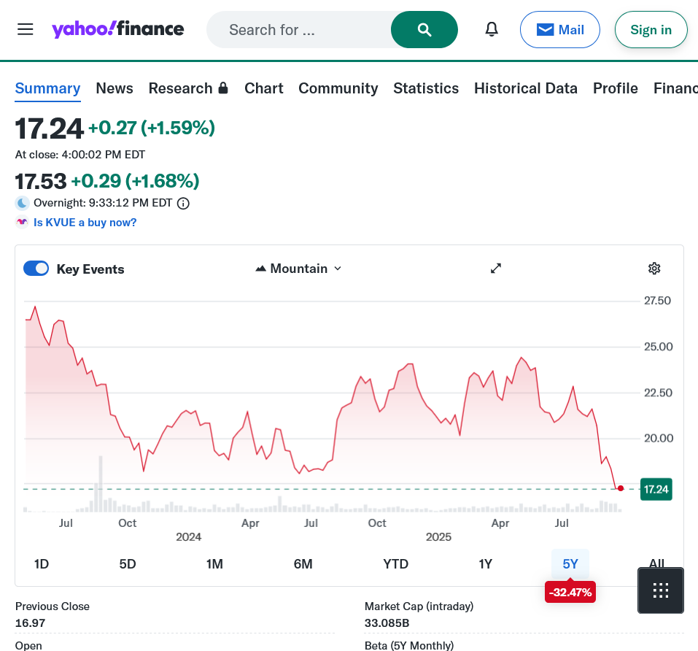Open the Mountain chart type dropdown

tap(298, 269)
